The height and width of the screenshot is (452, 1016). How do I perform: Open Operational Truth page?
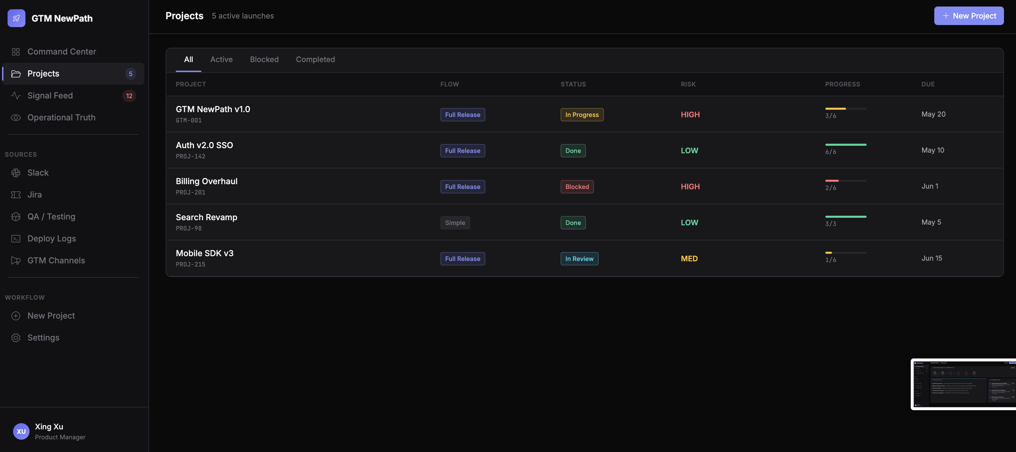74,118
